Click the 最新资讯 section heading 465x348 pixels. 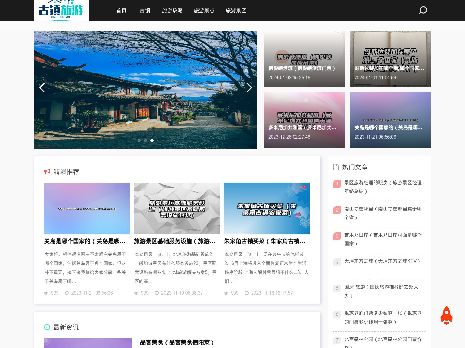(x=66, y=327)
